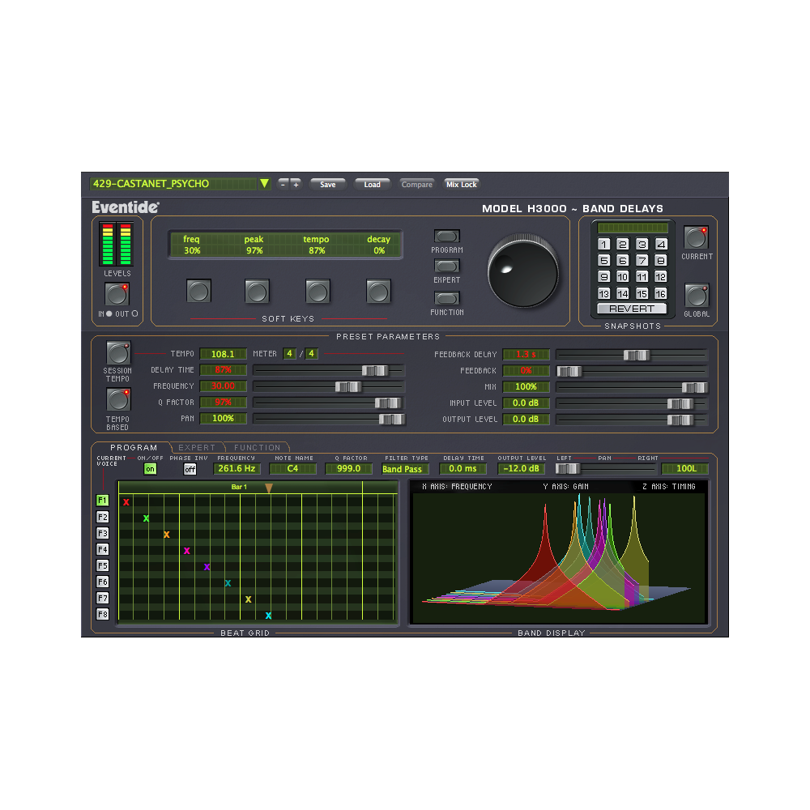The image size is (810, 810).
Task: Click the Program selector beside the display
Action: tap(446, 237)
